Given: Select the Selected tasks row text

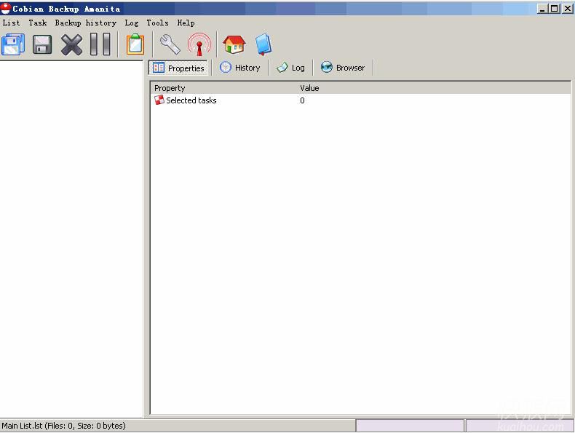Looking at the screenshot, I should 191,100.
